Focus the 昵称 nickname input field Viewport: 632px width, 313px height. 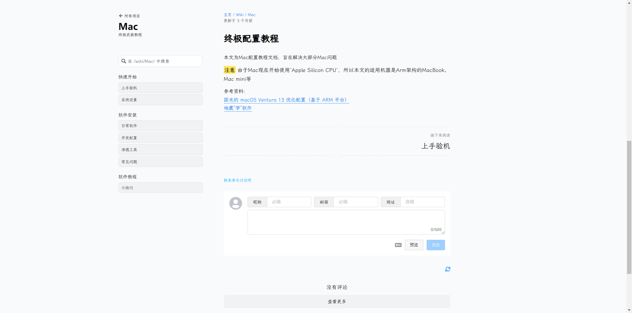(289, 202)
